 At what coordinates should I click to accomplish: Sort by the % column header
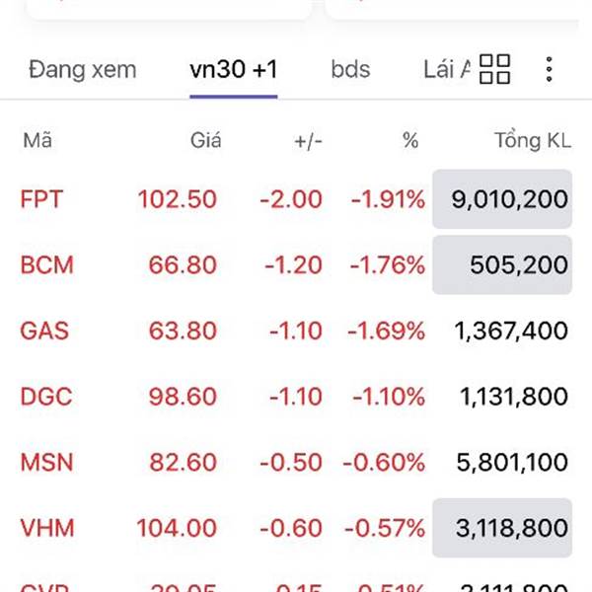(410, 140)
